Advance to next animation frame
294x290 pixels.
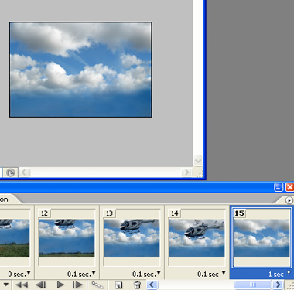click(77, 285)
